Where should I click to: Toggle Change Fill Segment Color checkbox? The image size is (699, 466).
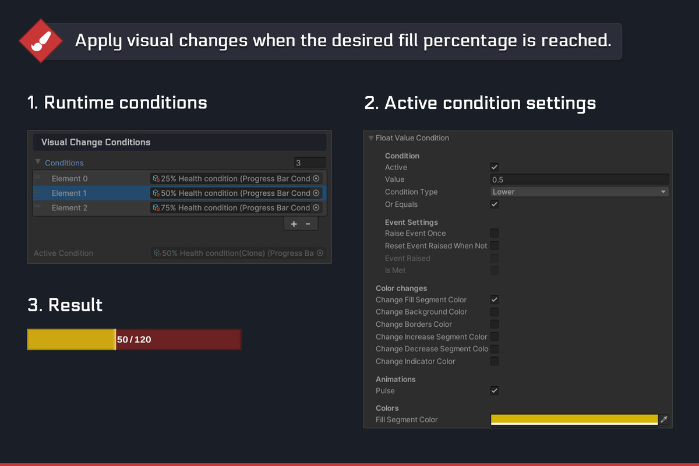(495, 299)
